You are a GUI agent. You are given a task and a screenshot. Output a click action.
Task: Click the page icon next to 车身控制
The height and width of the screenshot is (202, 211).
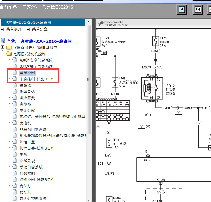15,72
